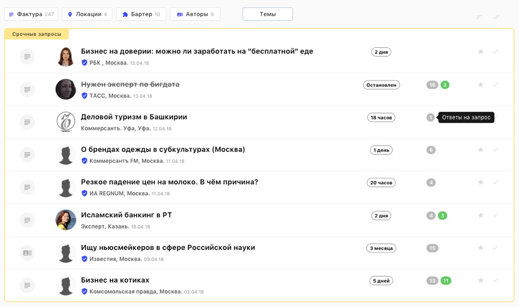
Task: Click the request type icon beside Бизнес на котиках
Action: click(26, 285)
